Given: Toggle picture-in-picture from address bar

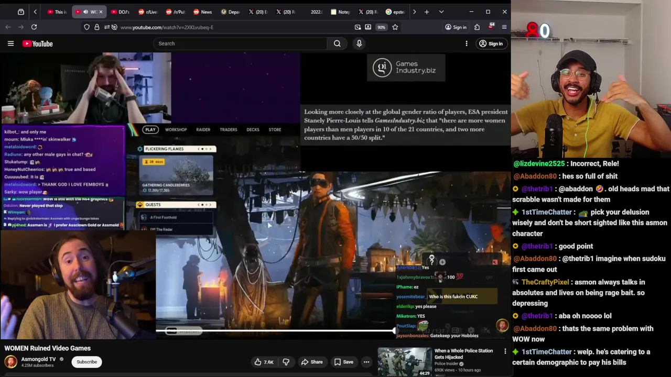Looking at the screenshot, I should point(358,27).
